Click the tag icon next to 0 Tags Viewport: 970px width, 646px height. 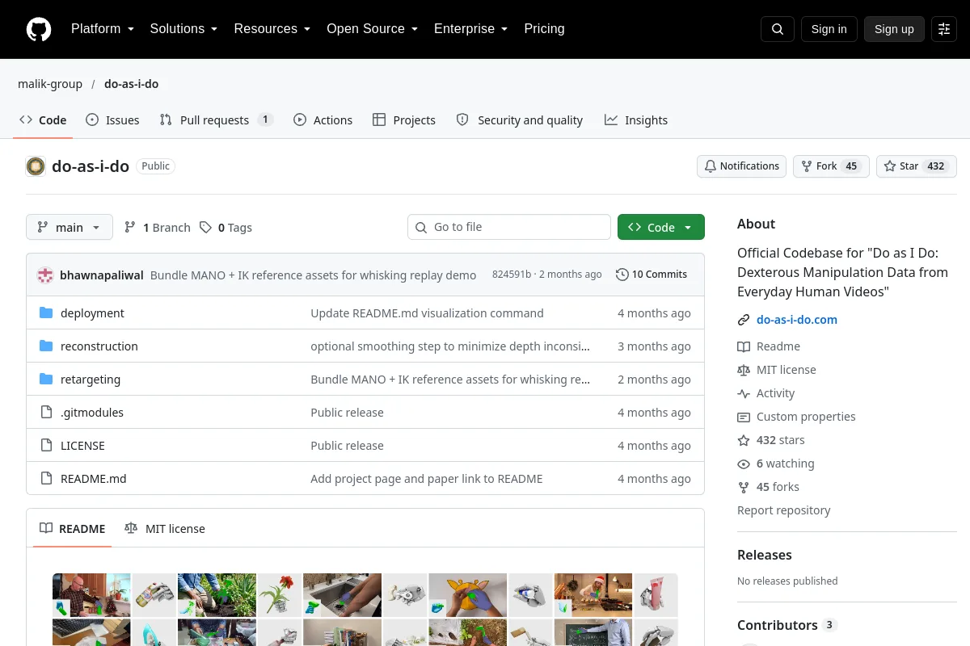click(x=206, y=228)
